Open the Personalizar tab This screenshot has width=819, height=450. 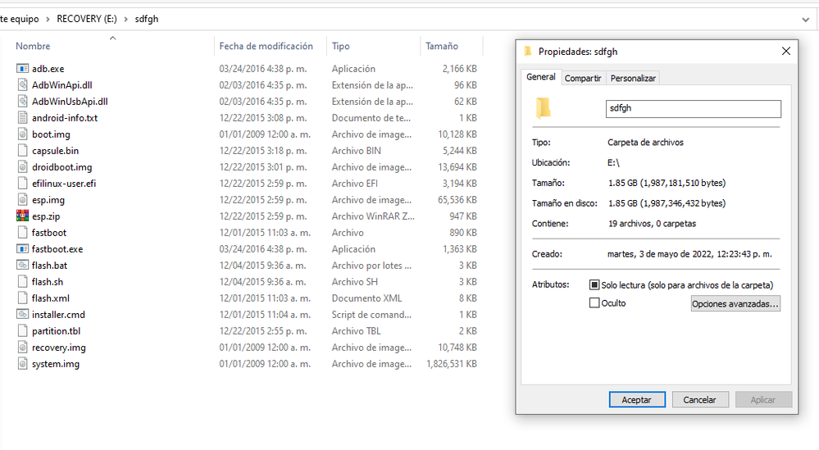pos(633,78)
